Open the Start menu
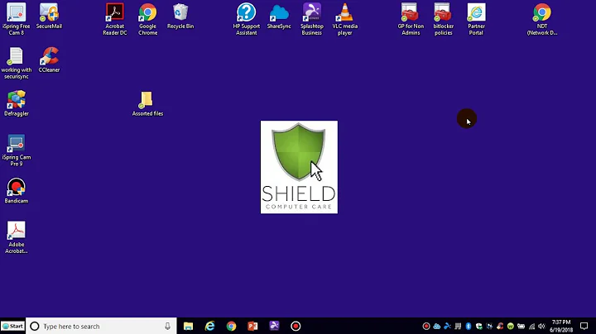 click(12, 326)
